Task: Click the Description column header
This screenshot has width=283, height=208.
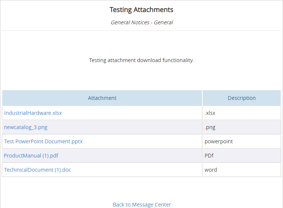Action: coord(242,98)
